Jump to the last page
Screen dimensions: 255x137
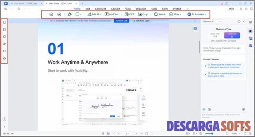pyautogui.click(x=141, y=133)
